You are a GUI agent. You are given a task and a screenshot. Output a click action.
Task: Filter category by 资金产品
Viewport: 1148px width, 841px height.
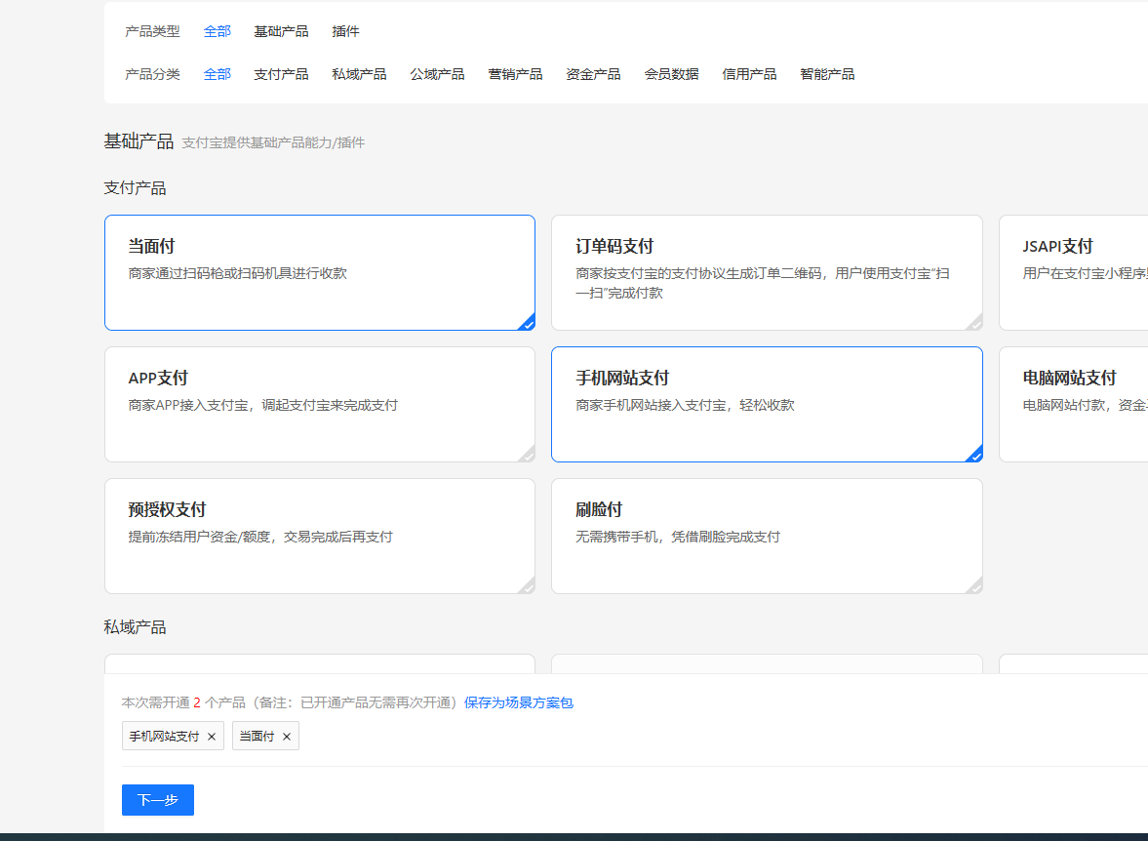[x=593, y=74]
